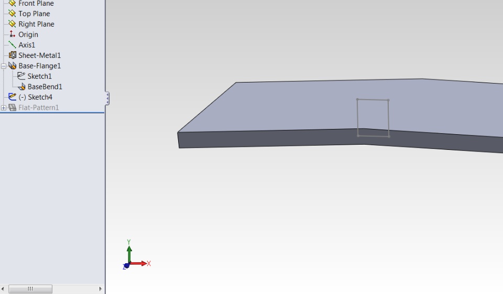Select the Front Plane icon
Viewport: 503px width, 294px height.
[x=12, y=3]
